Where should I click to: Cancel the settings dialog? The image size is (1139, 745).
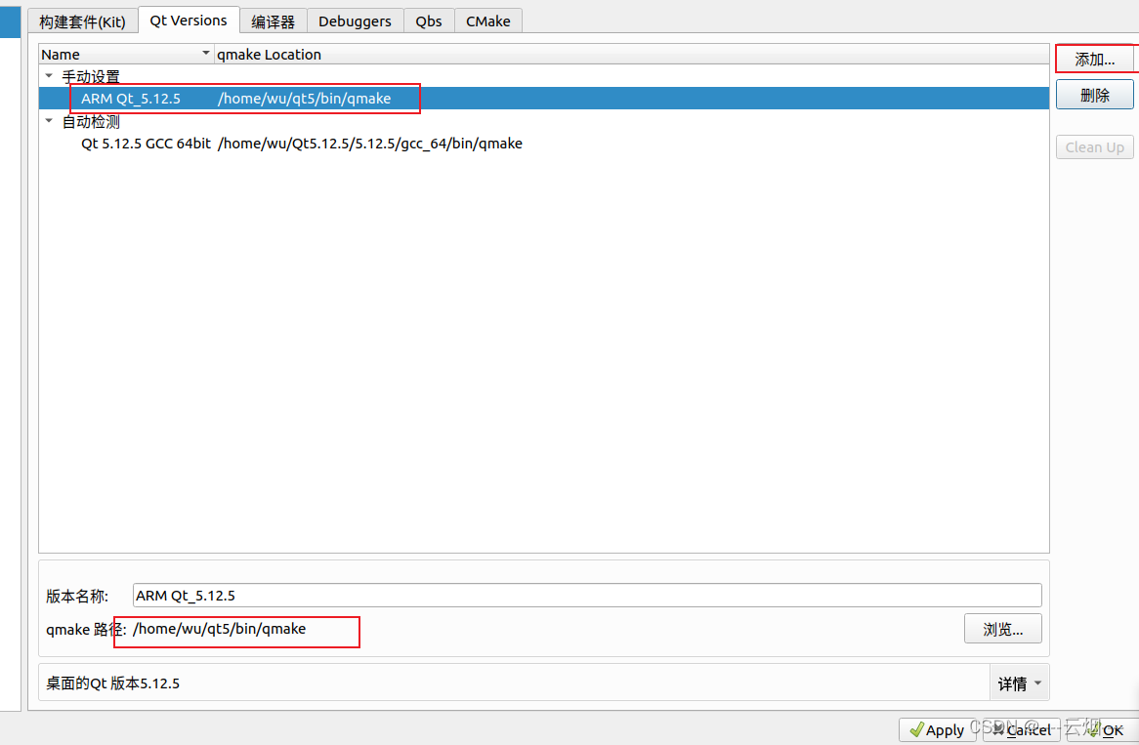click(1022, 729)
